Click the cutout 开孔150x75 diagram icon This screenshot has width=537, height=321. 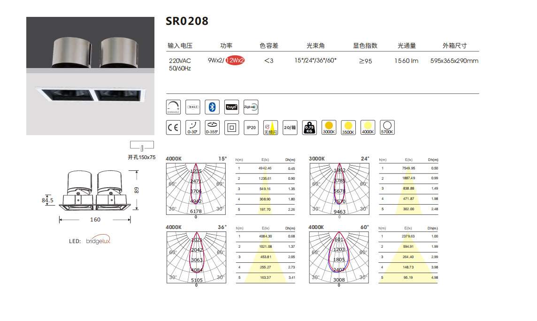(x=142, y=146)
